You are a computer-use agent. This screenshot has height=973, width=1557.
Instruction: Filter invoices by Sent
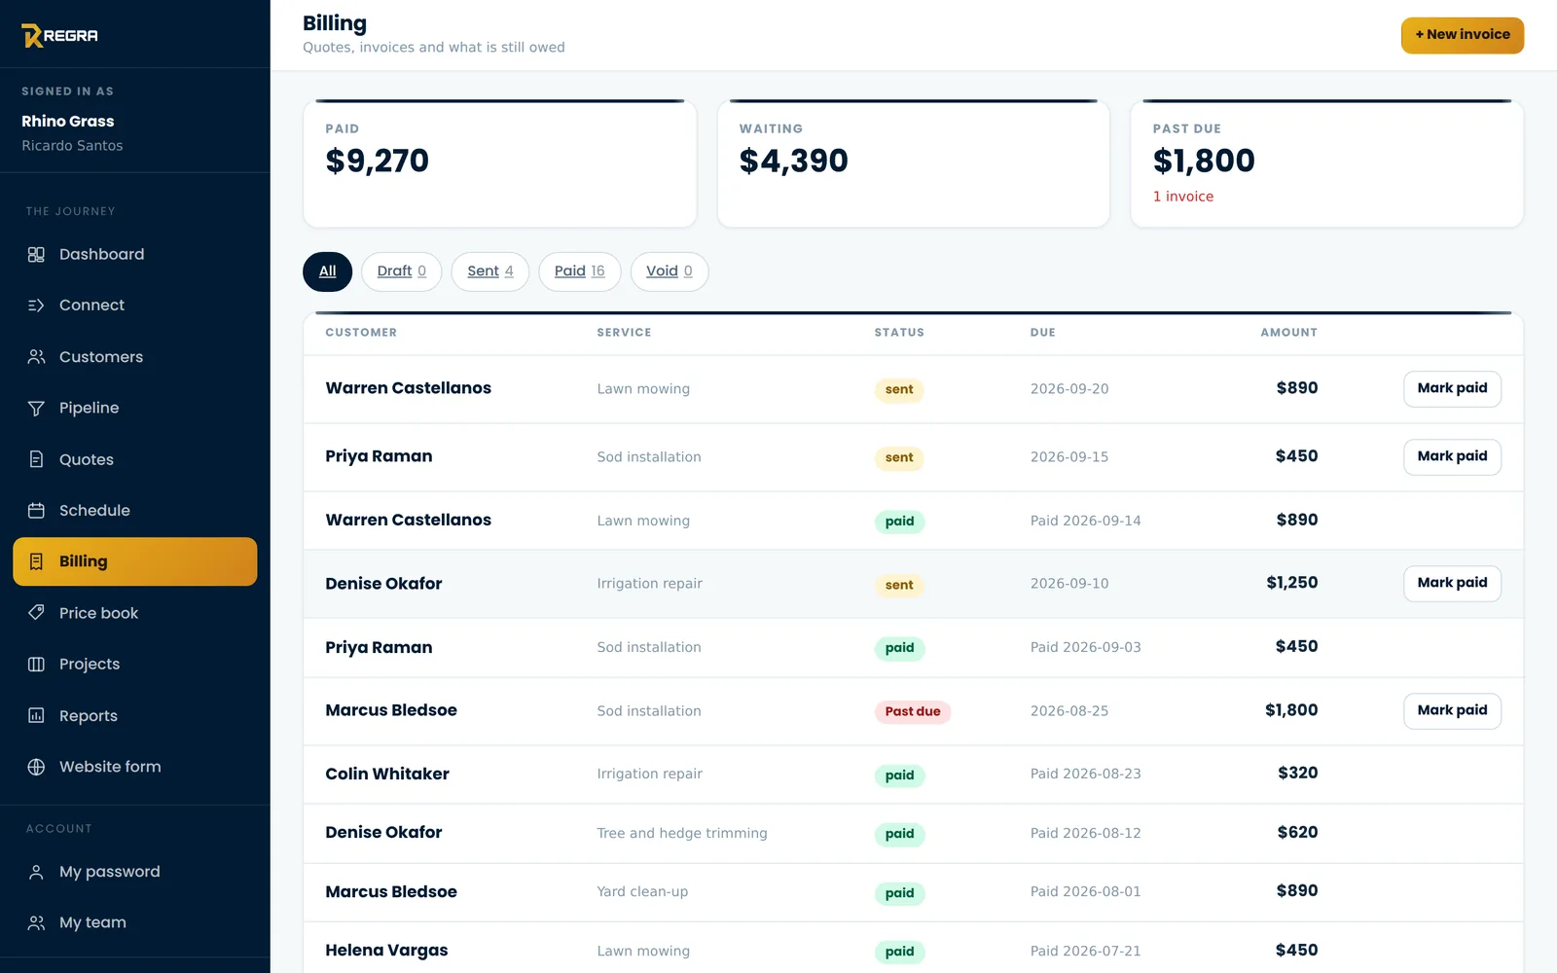coord(489,271)
